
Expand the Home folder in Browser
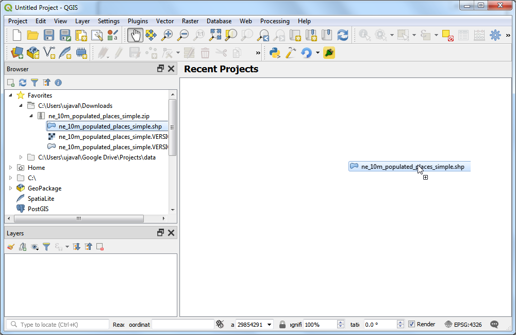(11, 168)
